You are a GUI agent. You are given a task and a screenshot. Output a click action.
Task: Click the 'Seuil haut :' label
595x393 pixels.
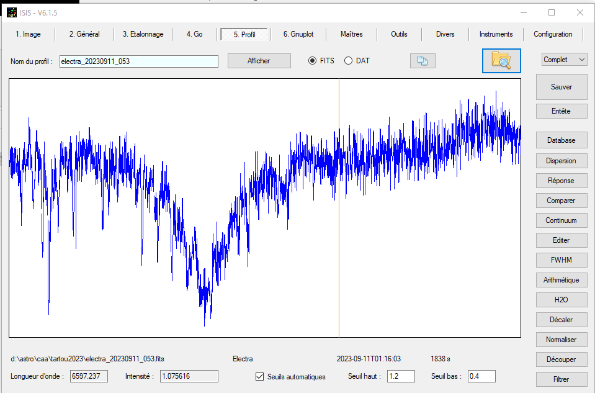tap(364, 376)
